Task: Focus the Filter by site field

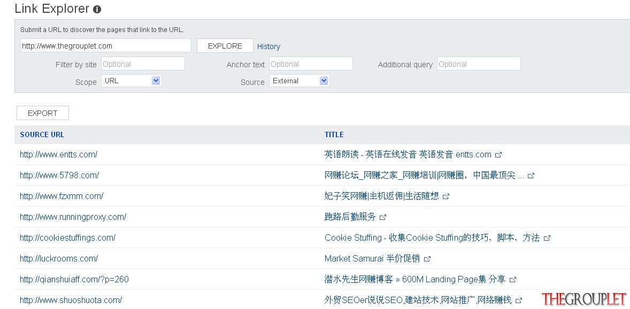Action: pos(143,64)
